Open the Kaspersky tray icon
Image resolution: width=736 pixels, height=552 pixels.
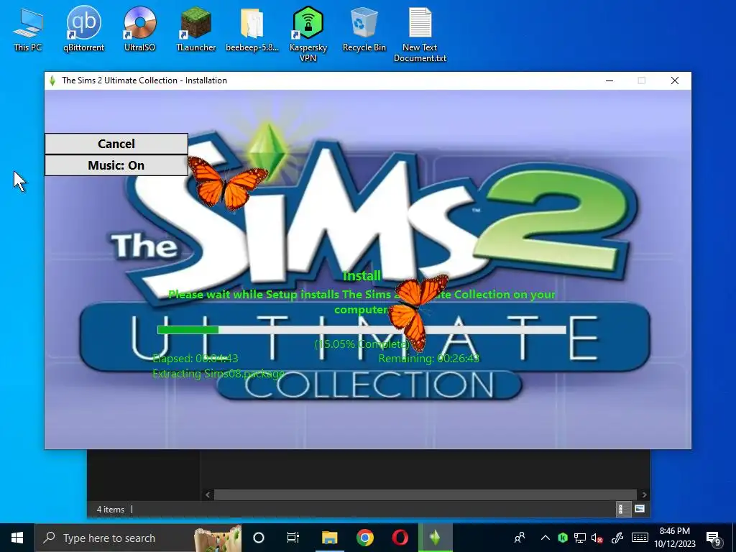[x=563, y=538]
